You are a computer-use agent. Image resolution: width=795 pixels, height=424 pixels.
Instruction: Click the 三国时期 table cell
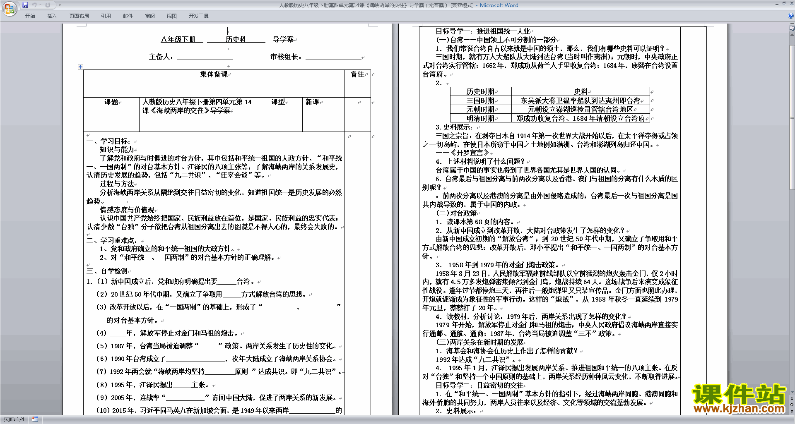[x=481, y=101]
